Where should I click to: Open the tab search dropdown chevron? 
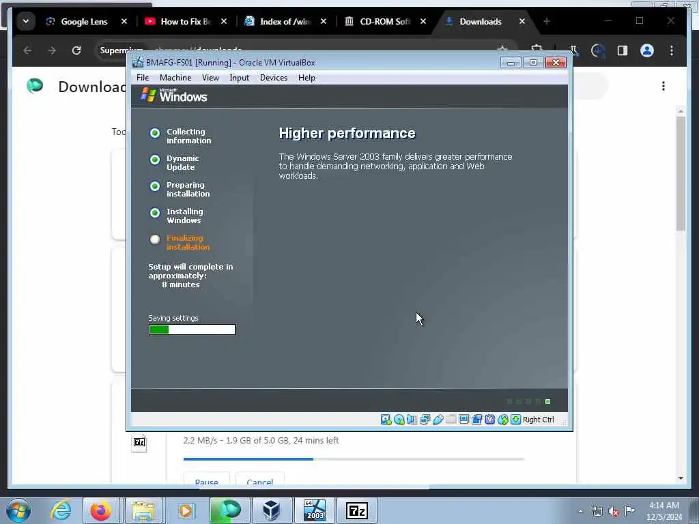(26, 21)
